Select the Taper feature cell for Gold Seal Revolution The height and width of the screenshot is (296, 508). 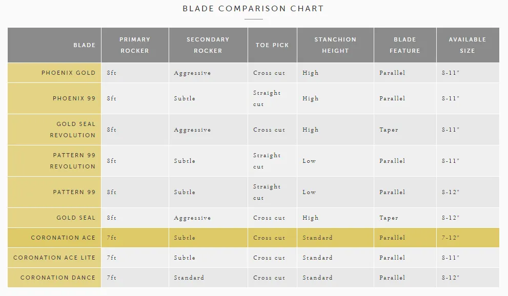tap(389, 130)
